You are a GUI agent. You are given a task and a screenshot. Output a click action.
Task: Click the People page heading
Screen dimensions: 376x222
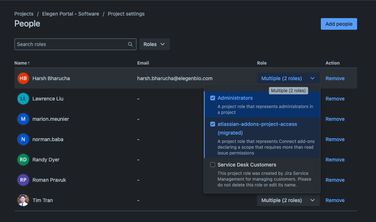(27, 24)
